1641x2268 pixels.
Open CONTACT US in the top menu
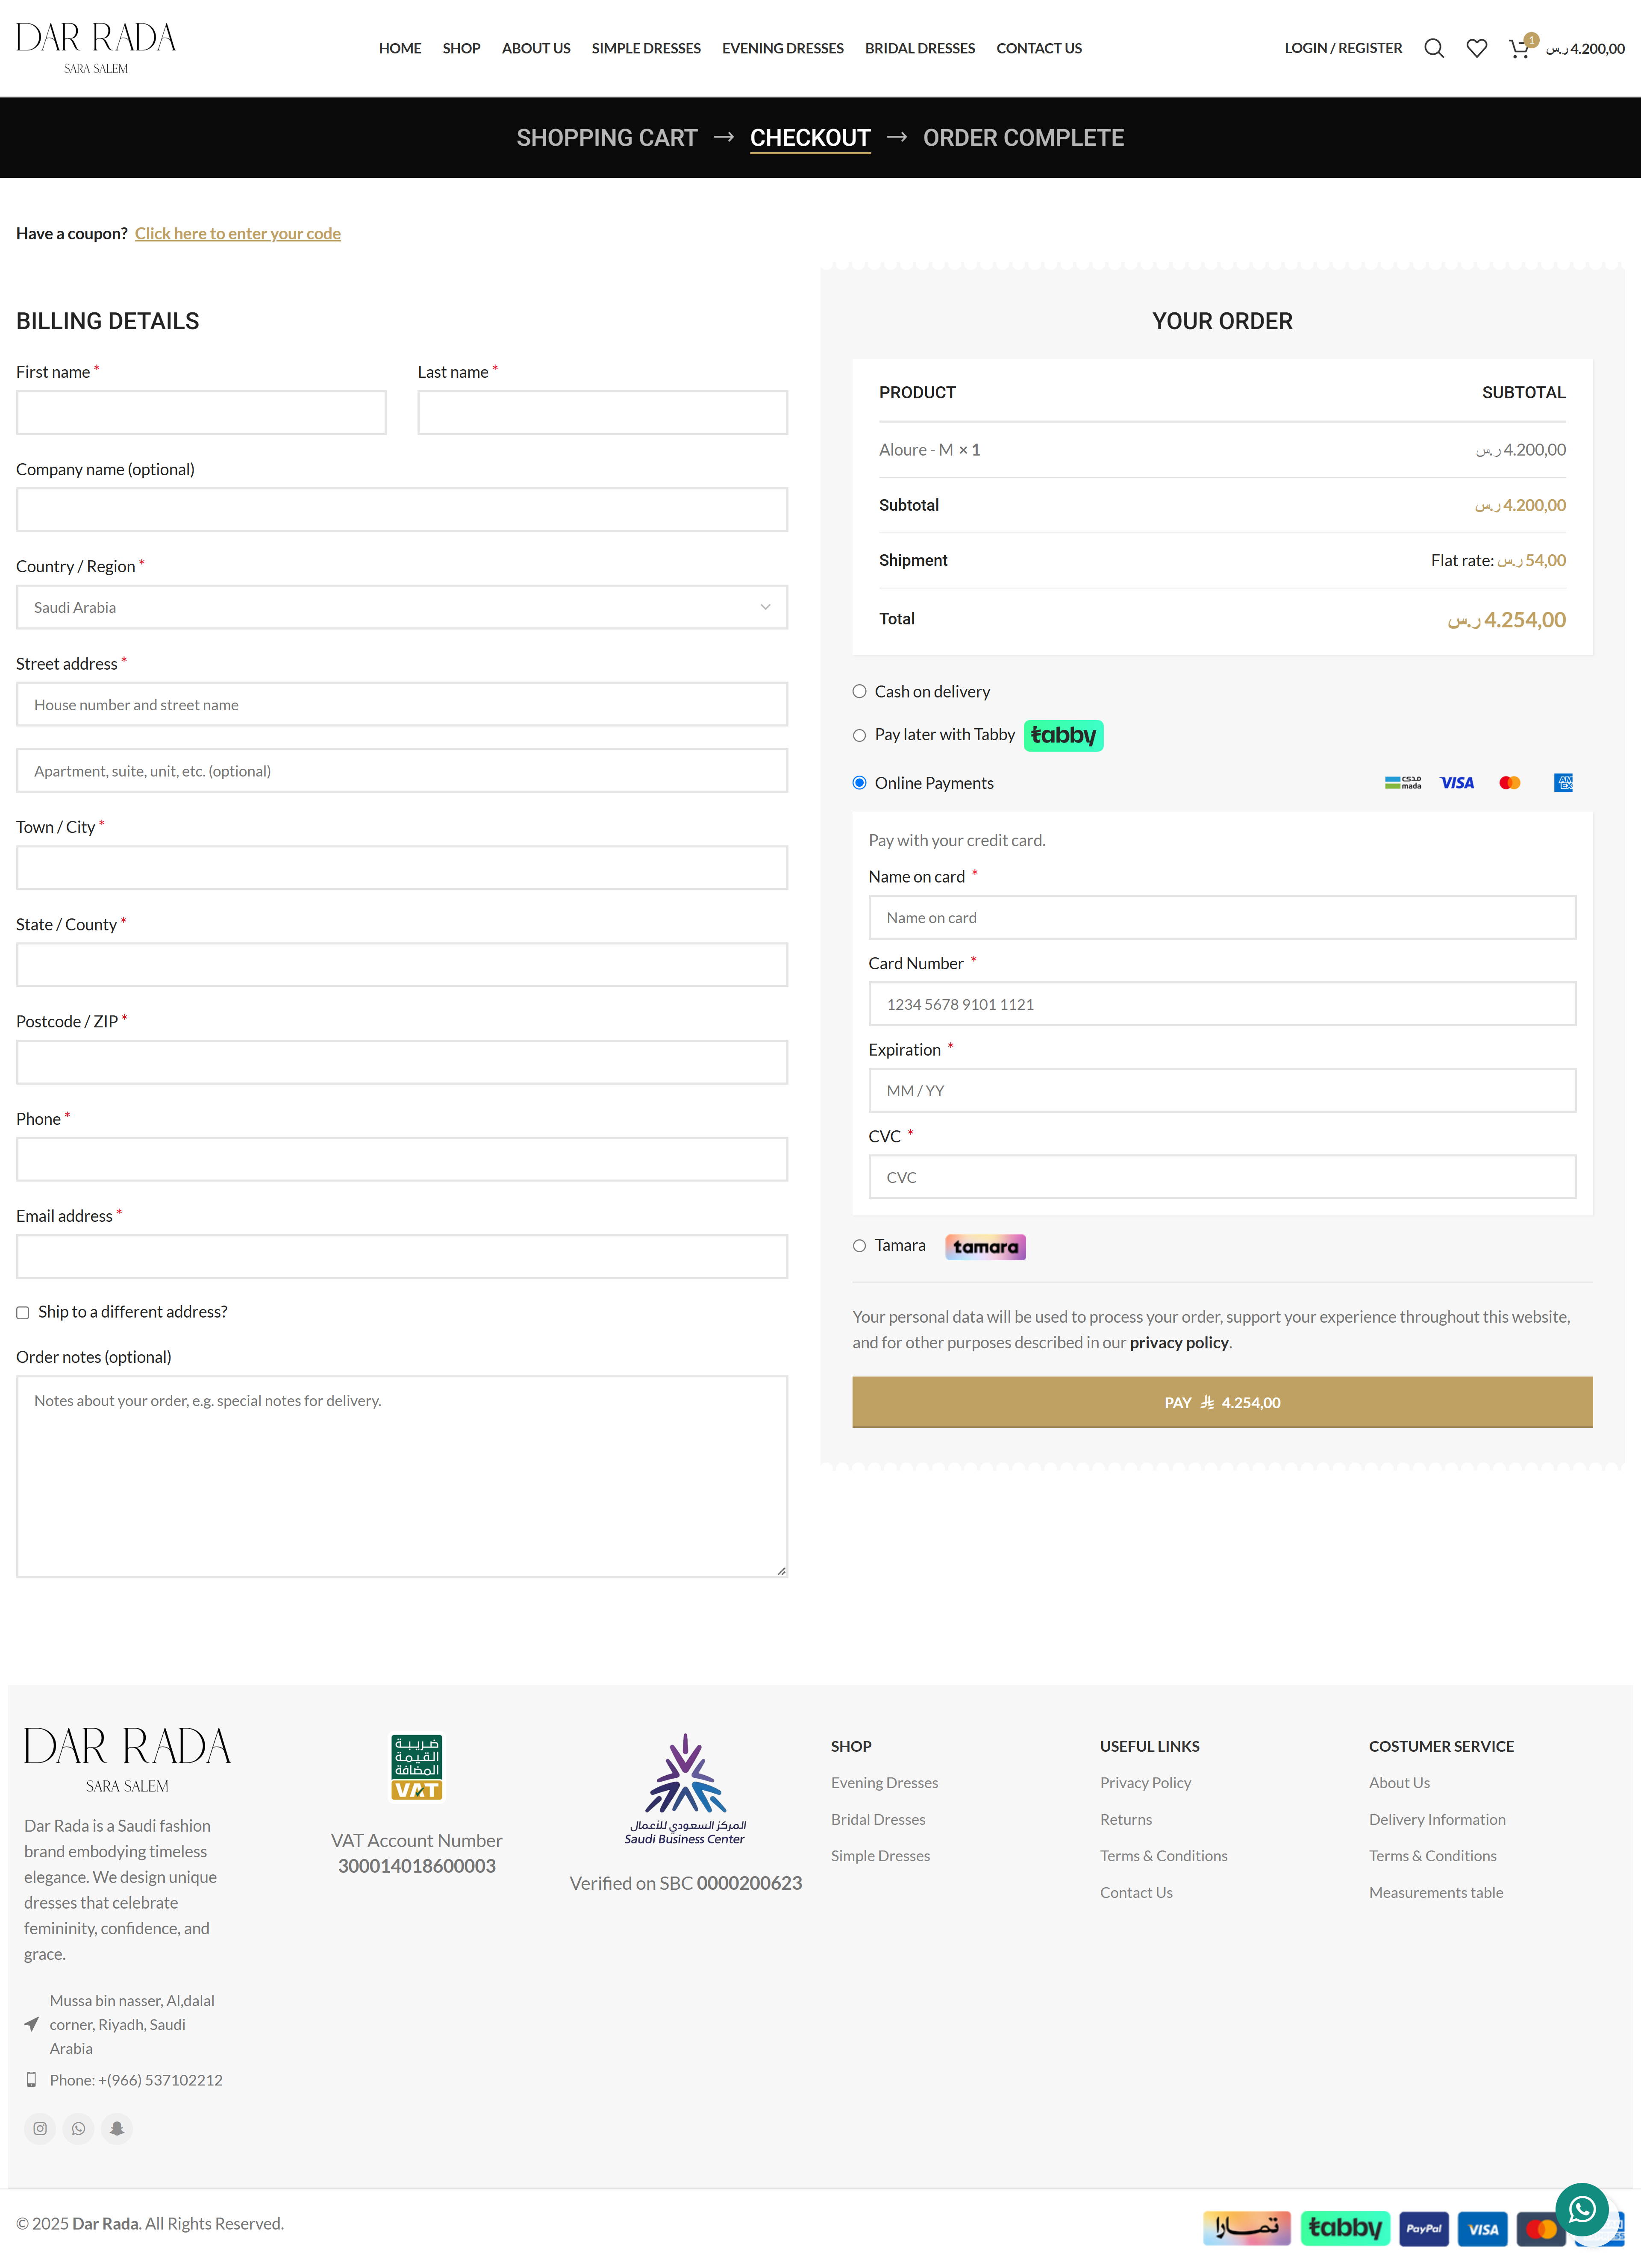(x=1039, y=48)
